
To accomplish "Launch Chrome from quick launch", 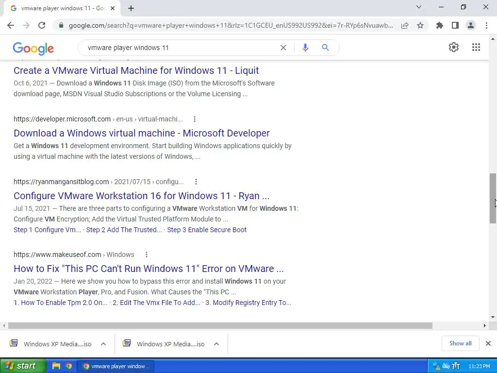I will [x=68, y=366].
